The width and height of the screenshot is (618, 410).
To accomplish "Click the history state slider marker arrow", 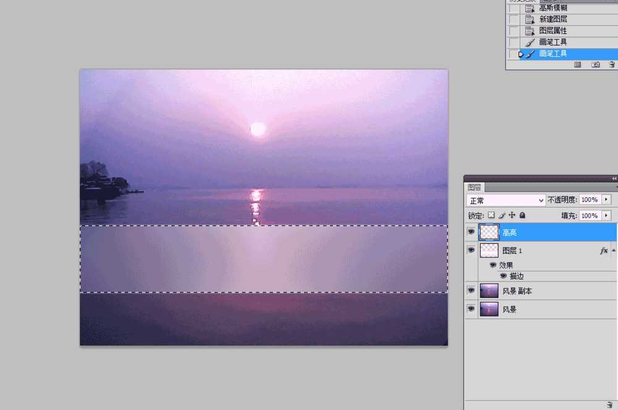I will pos(520,54).
